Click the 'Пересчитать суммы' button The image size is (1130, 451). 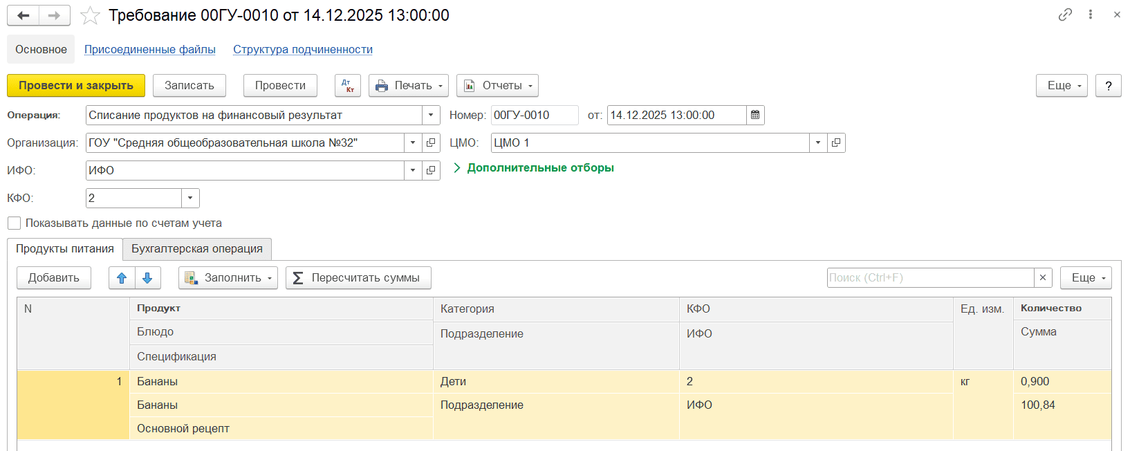[x=358, y=278]
